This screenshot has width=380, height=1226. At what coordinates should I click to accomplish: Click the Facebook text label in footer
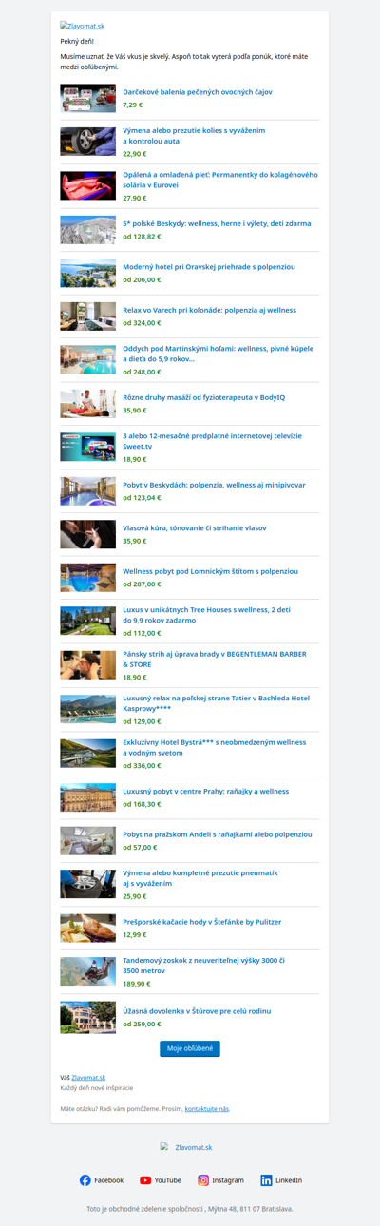click(109, 1180)
